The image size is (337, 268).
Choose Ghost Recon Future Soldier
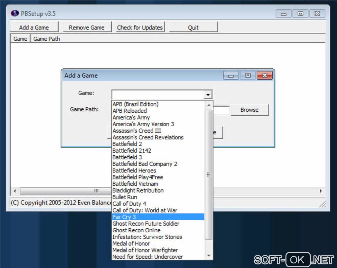[x=158, y=224]
